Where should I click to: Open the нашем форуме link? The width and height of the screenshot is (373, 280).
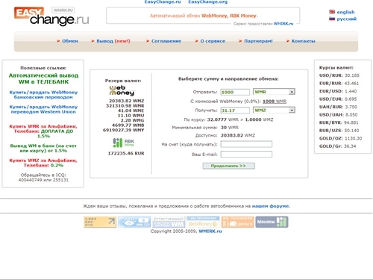(x=271, y=206)
